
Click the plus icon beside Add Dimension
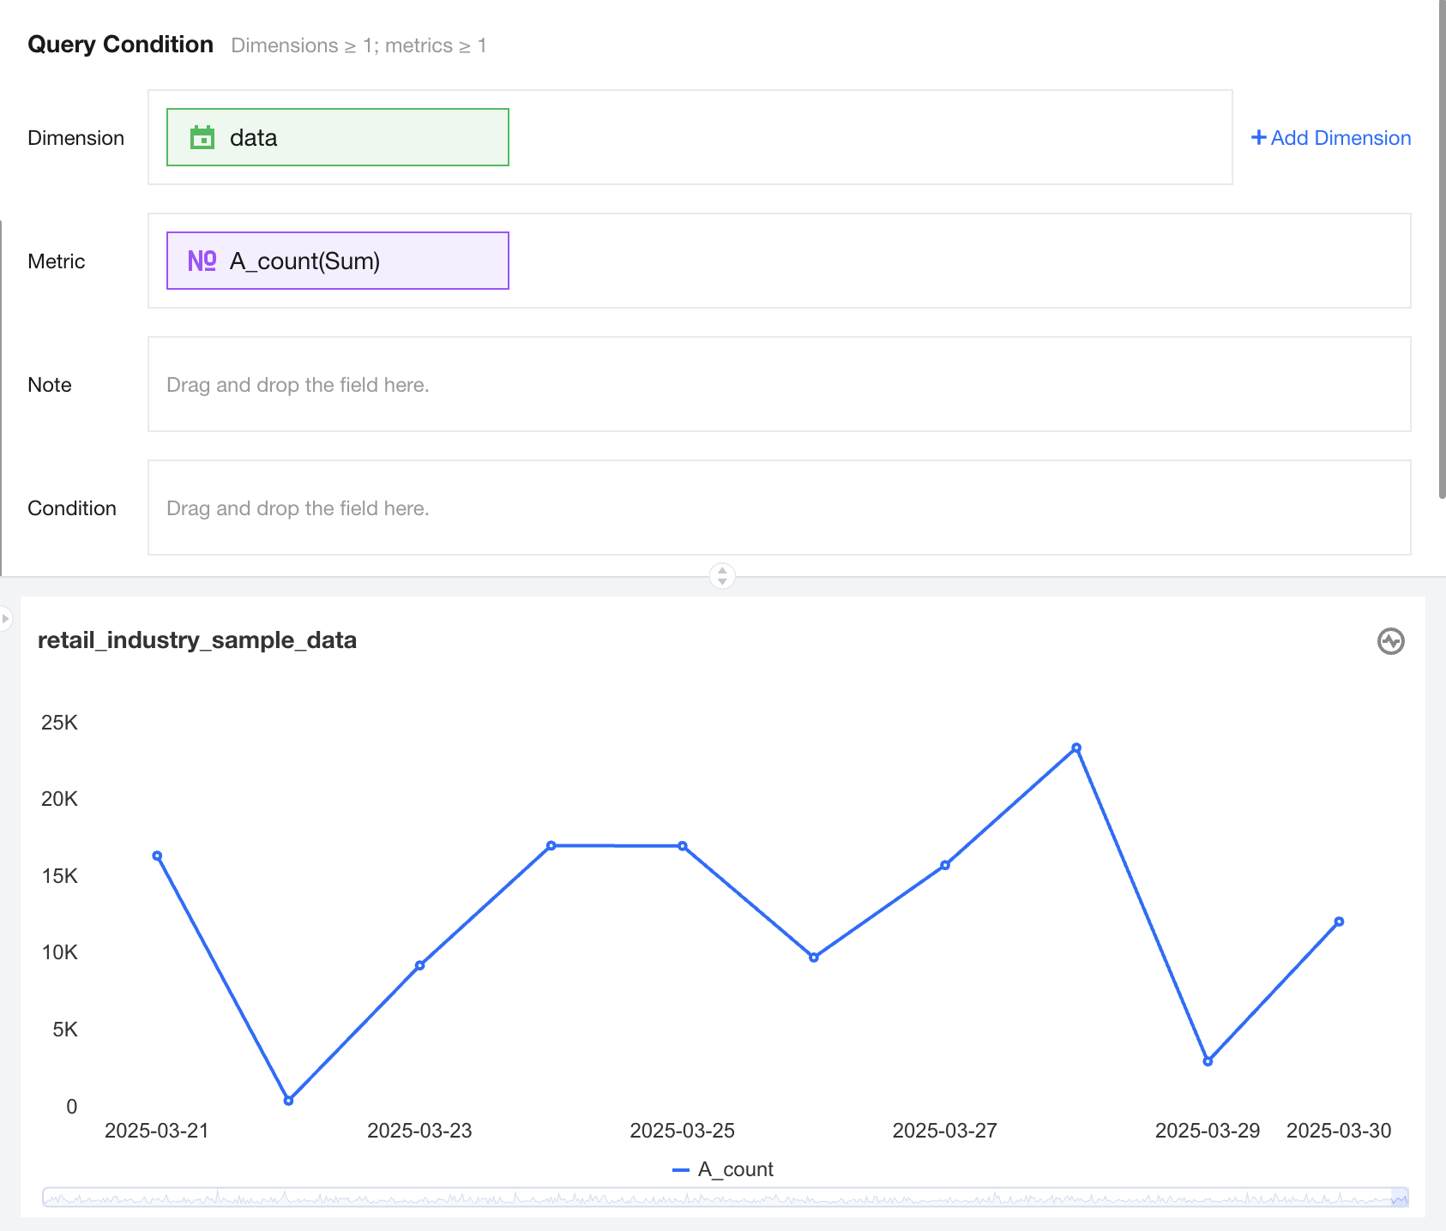[1258, 137]
